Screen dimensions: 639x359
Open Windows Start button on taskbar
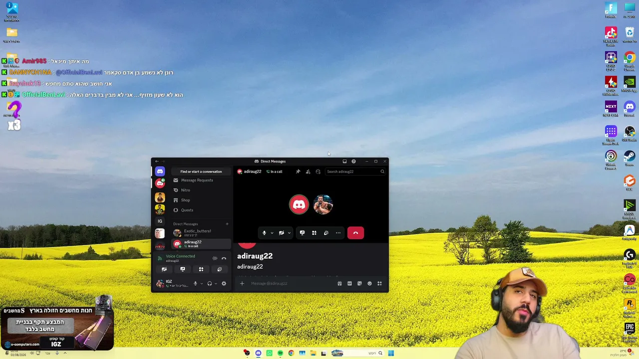coord(391,354)
